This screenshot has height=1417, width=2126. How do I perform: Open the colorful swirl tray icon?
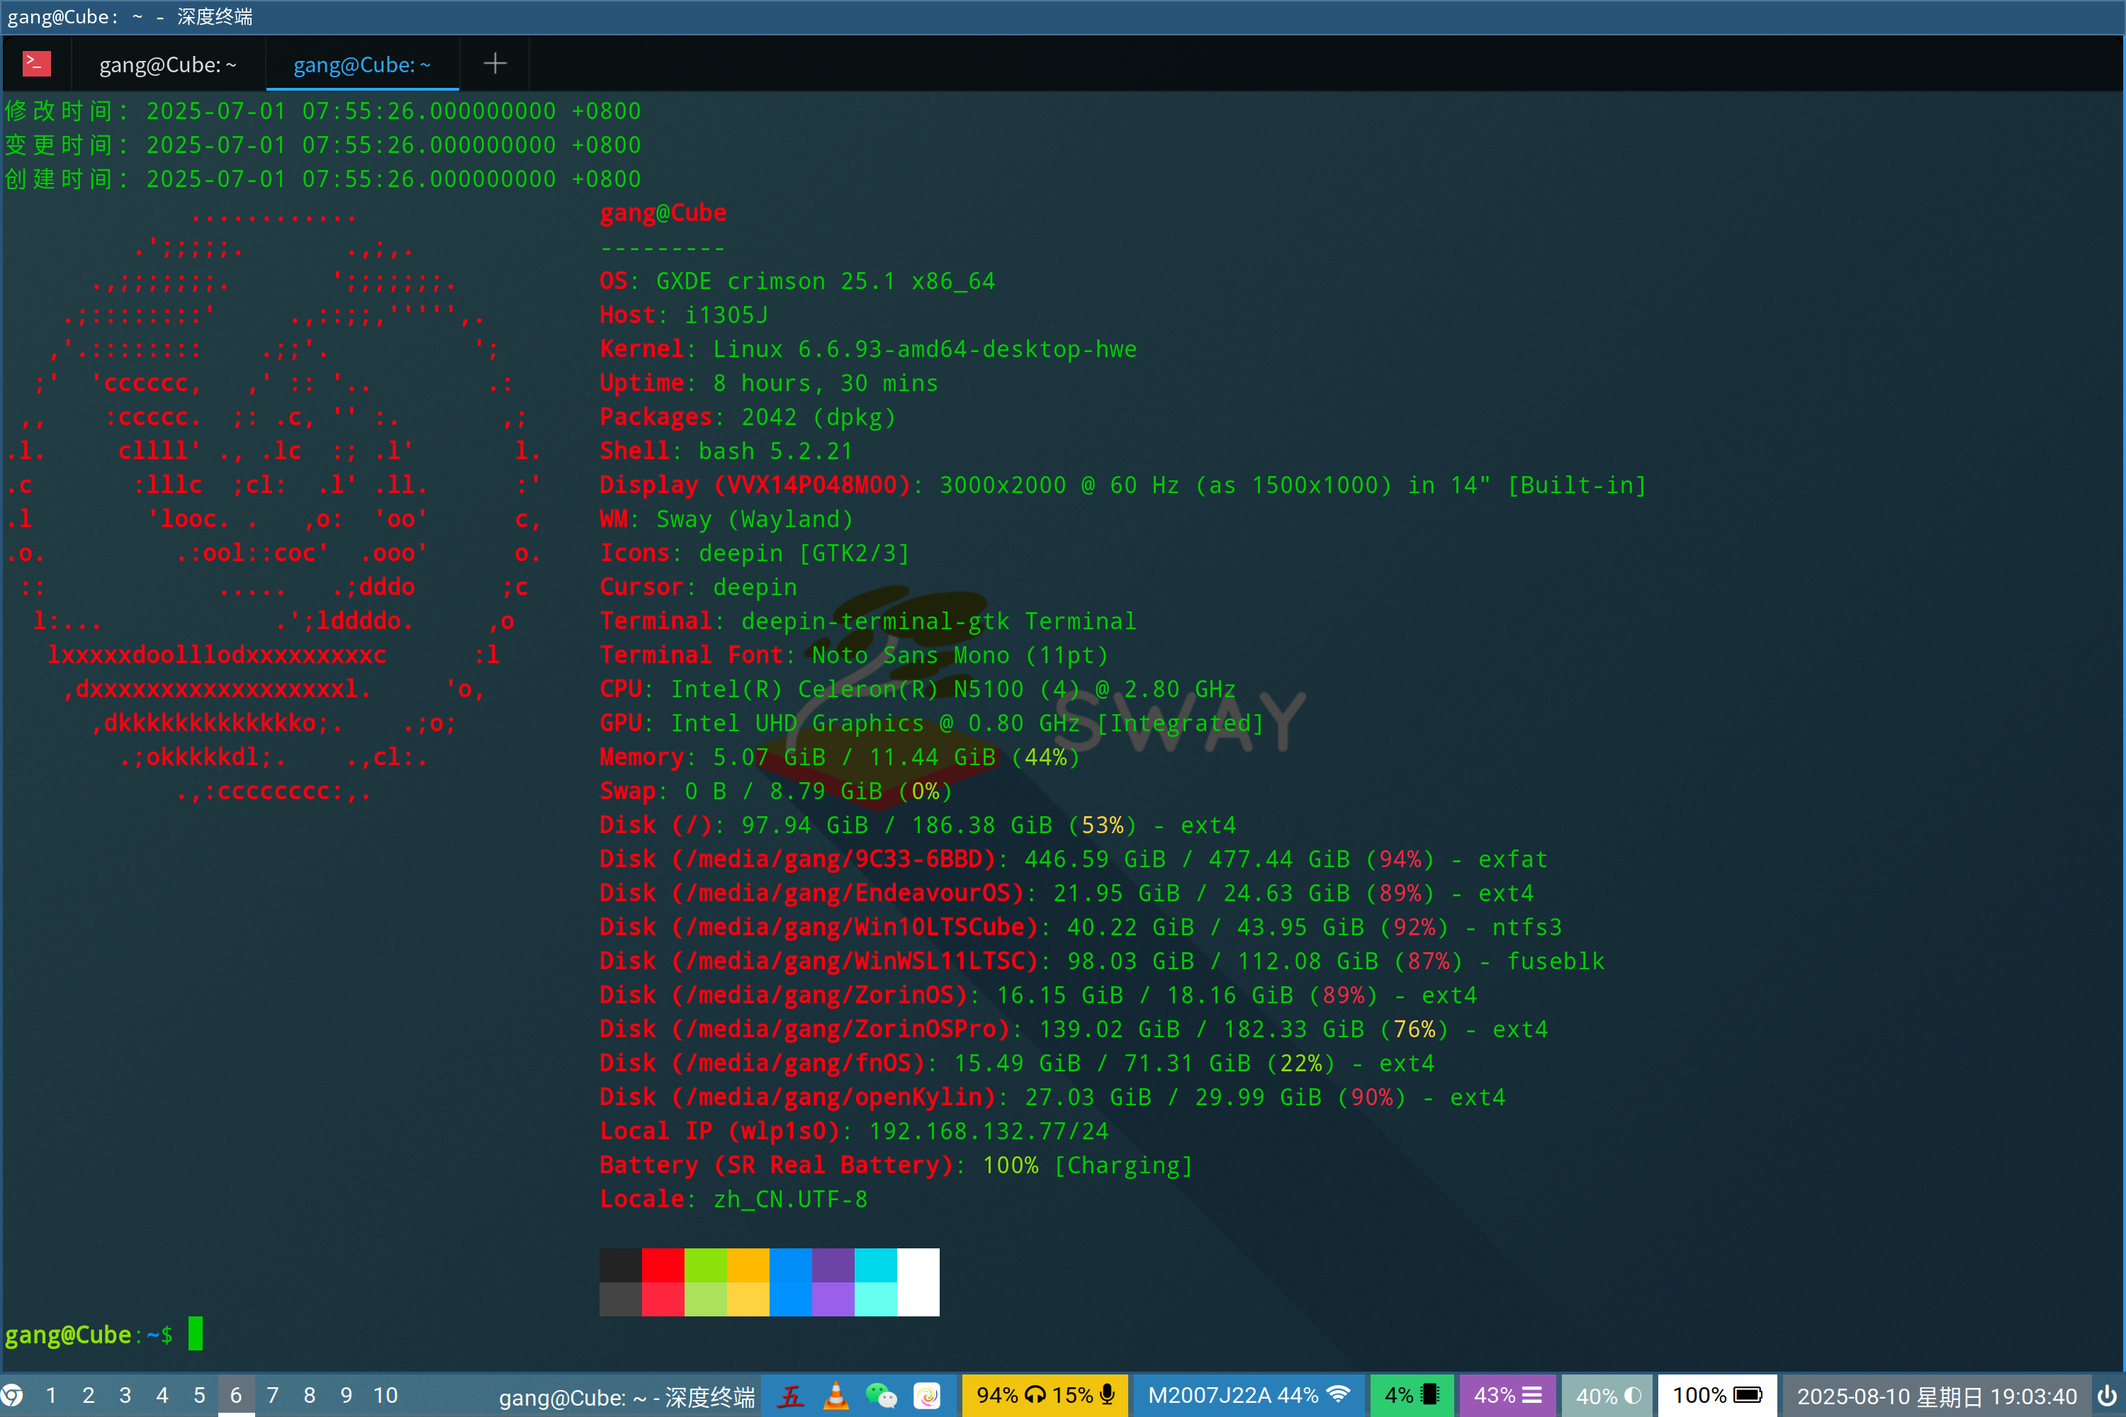click(x=928, y=1396)
